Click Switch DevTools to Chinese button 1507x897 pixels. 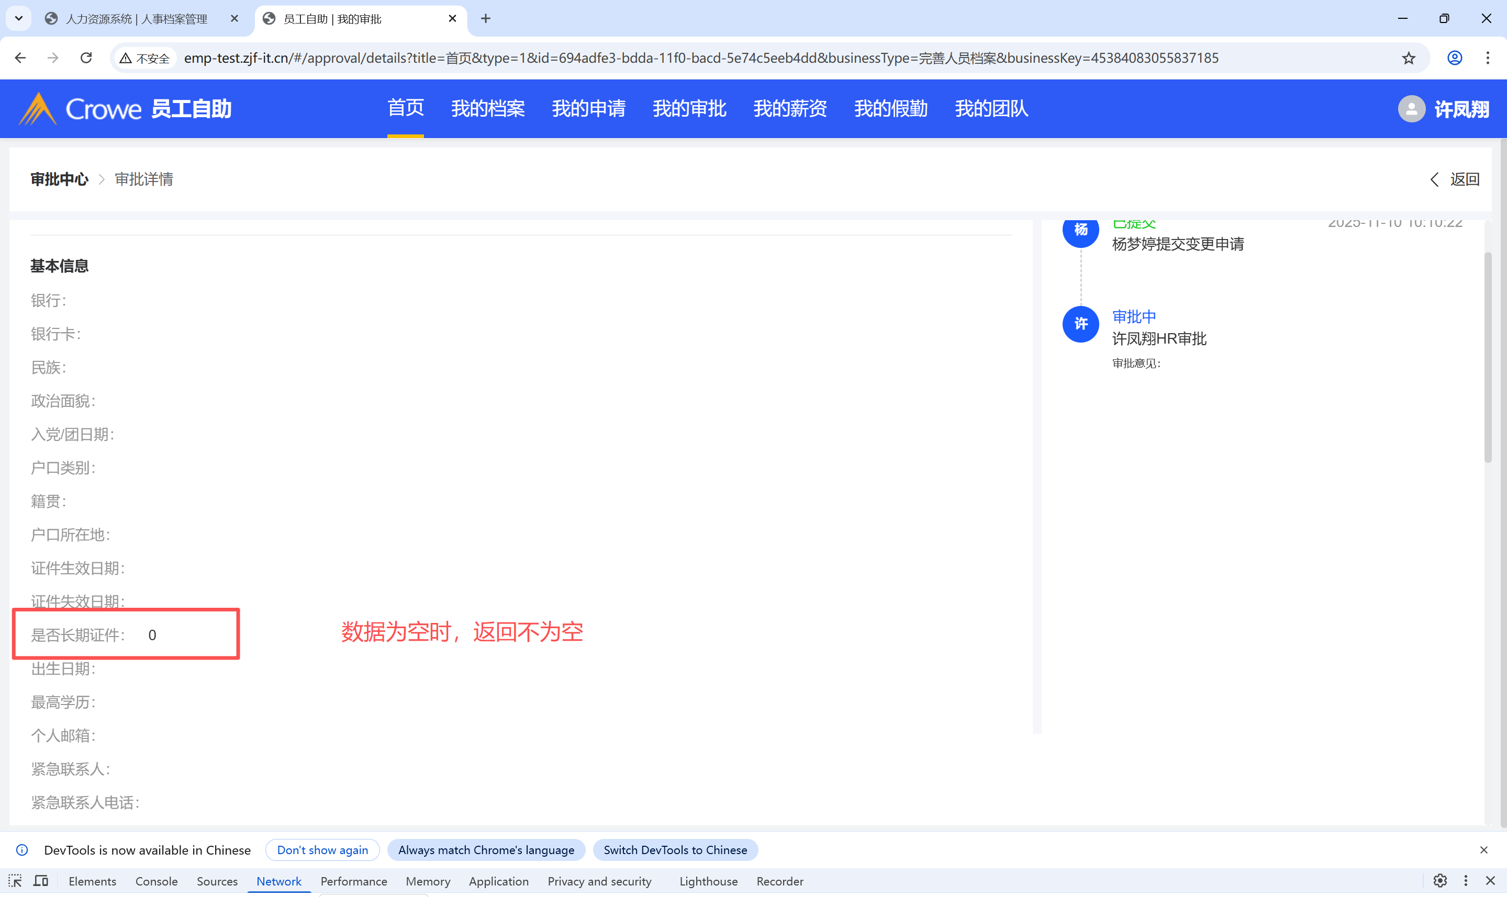coord(675,850)
